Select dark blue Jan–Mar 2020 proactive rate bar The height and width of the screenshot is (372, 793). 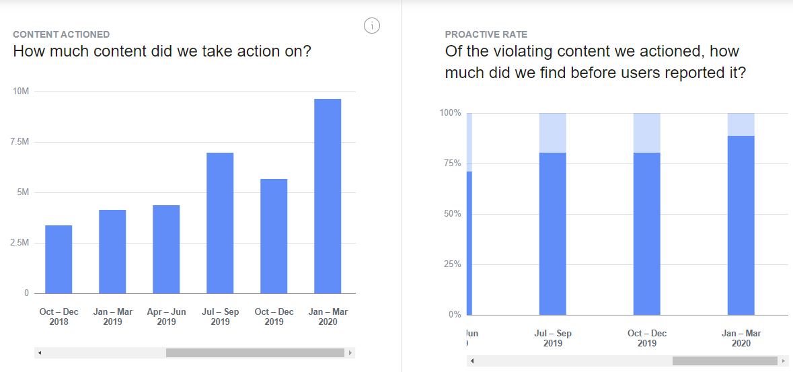[x=741, y=225]
